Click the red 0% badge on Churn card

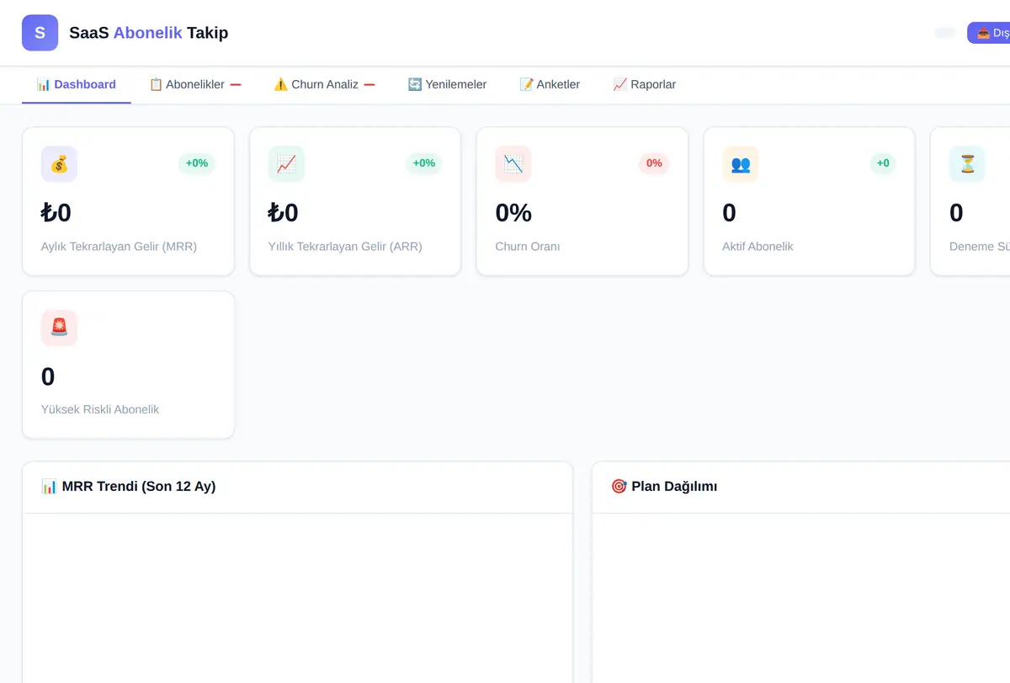click(654, 163)
